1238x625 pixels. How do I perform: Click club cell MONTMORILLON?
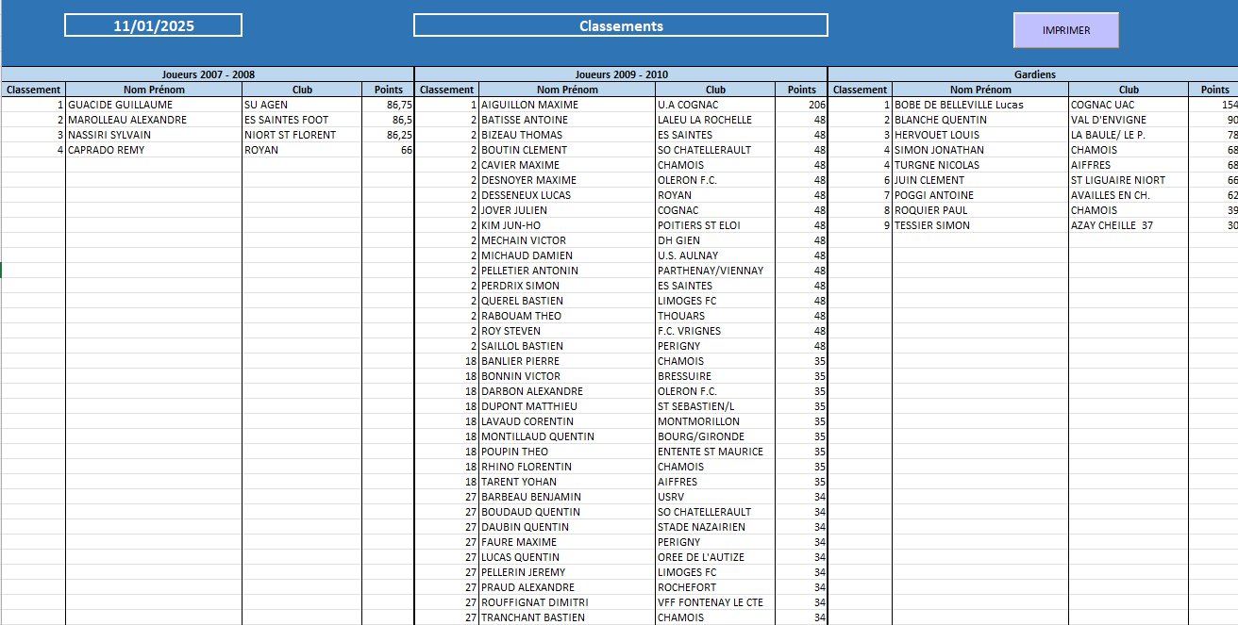tap(715, 421)
